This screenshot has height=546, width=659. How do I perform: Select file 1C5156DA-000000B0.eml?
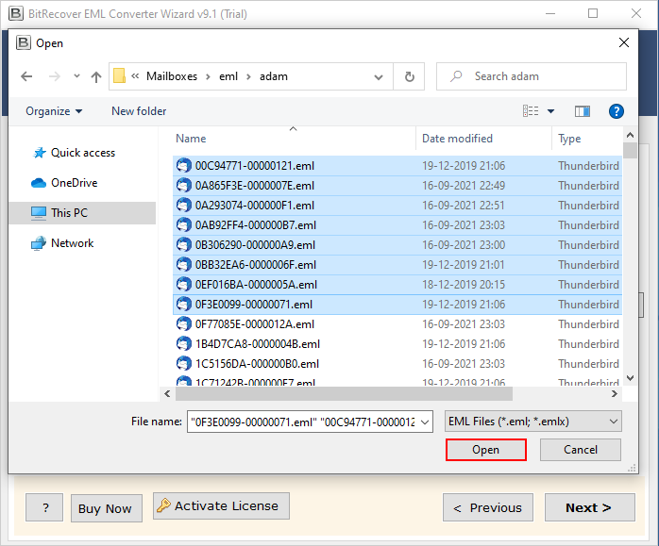[x=397, y=363]
